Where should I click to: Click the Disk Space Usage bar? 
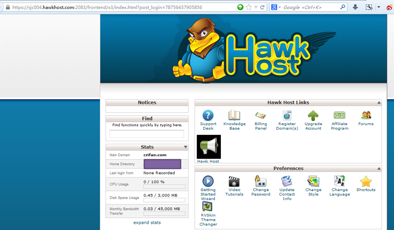pos(164,200)
